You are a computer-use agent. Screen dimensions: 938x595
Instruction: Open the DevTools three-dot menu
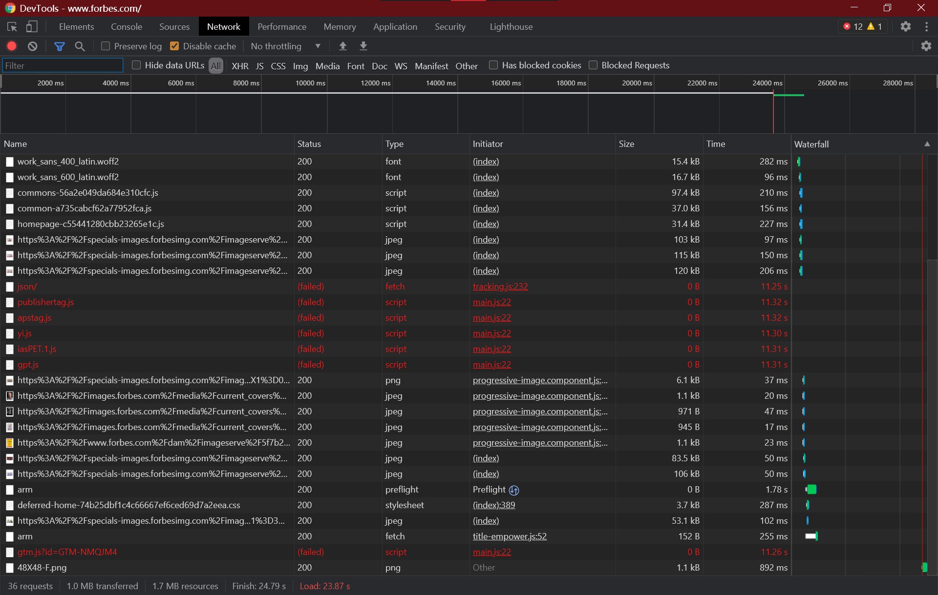pyautogui.click(x=926, y=26)
